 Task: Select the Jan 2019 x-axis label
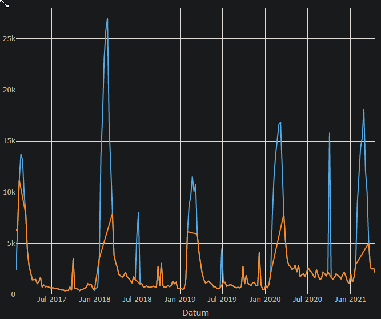tap(180, 300)
